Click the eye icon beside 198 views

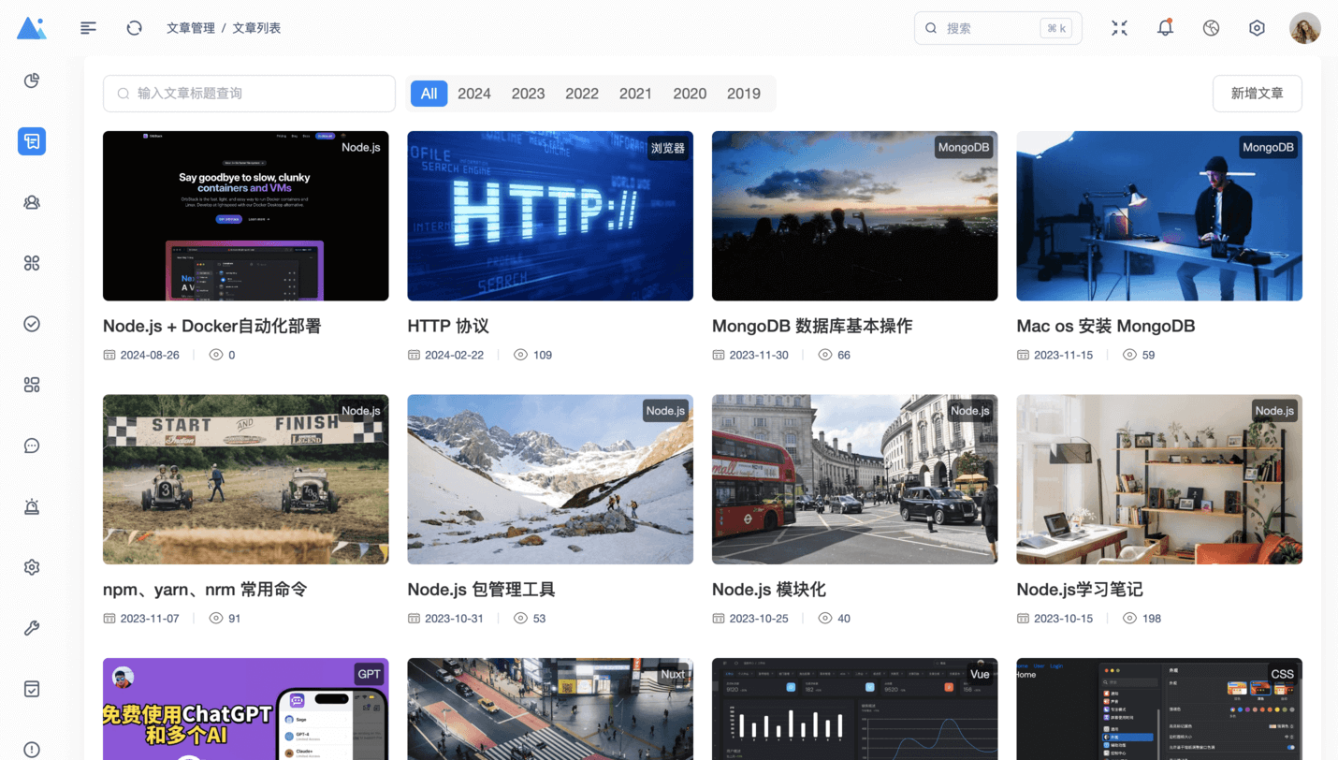(1130, 618)
